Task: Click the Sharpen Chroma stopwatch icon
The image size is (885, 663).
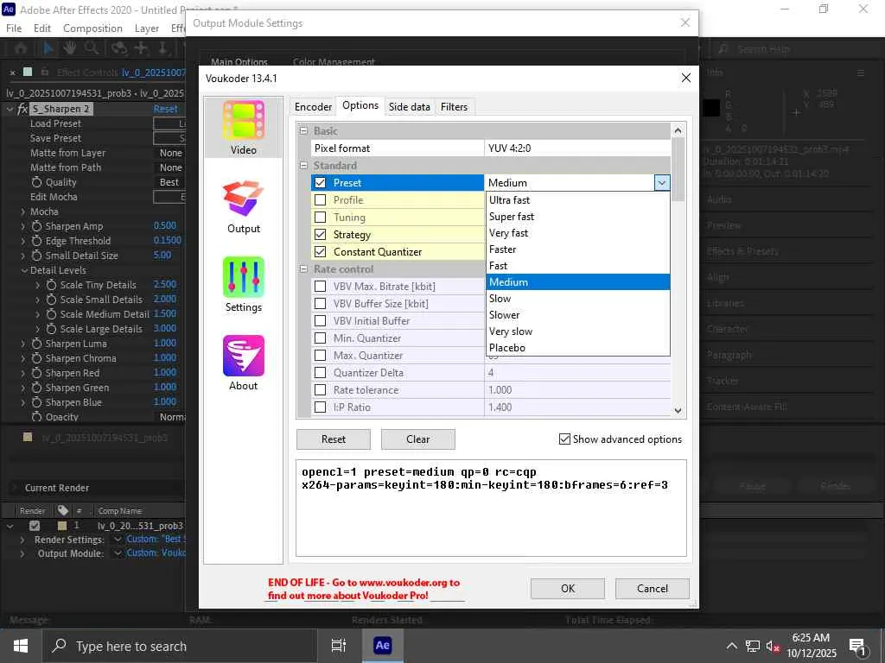Action: point(36,358)
